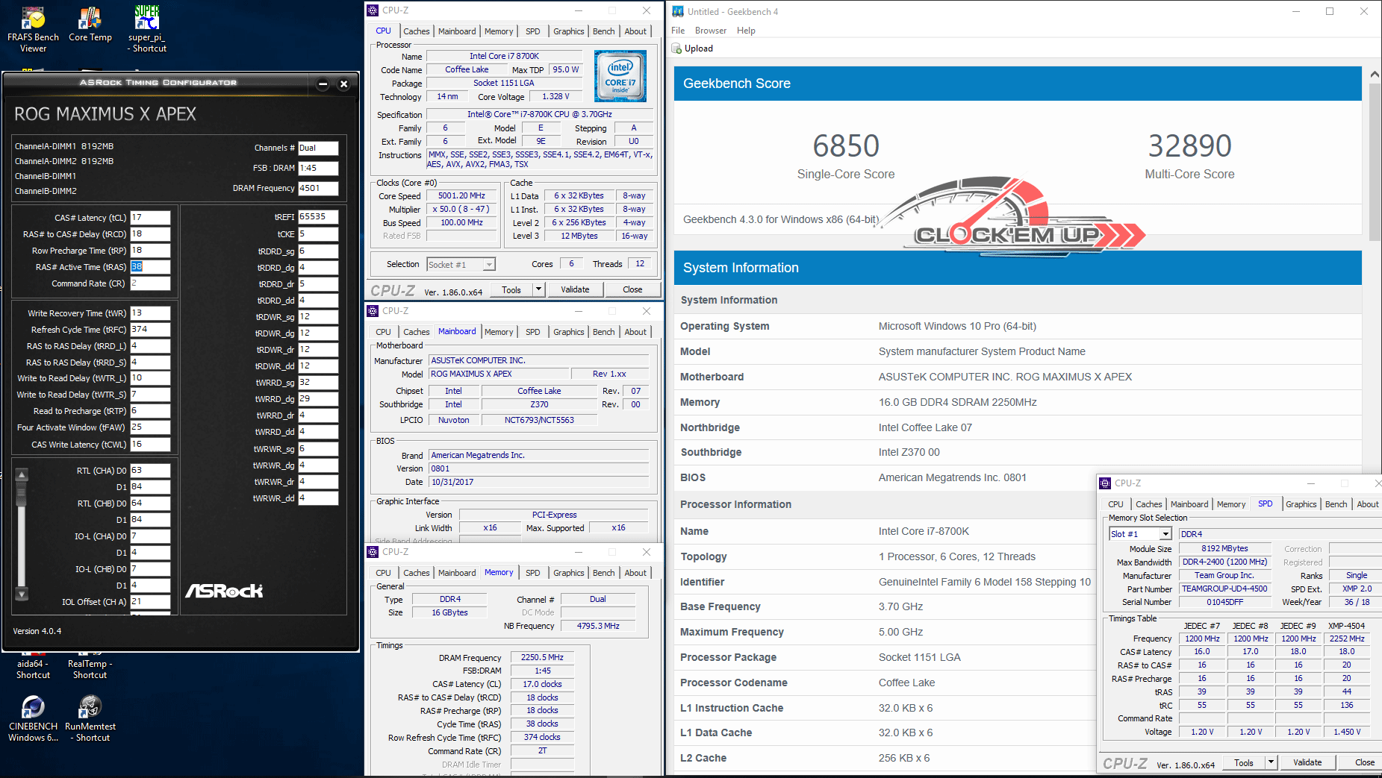
Task: Click the Upload icon in Geekbench
Action: point(677,48)
